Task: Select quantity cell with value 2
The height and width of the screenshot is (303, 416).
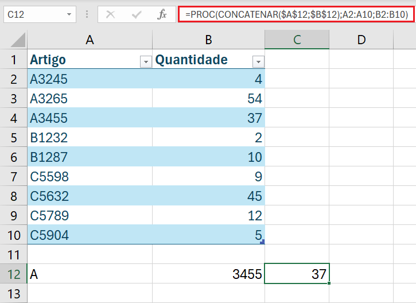Action: click(208, 137)
